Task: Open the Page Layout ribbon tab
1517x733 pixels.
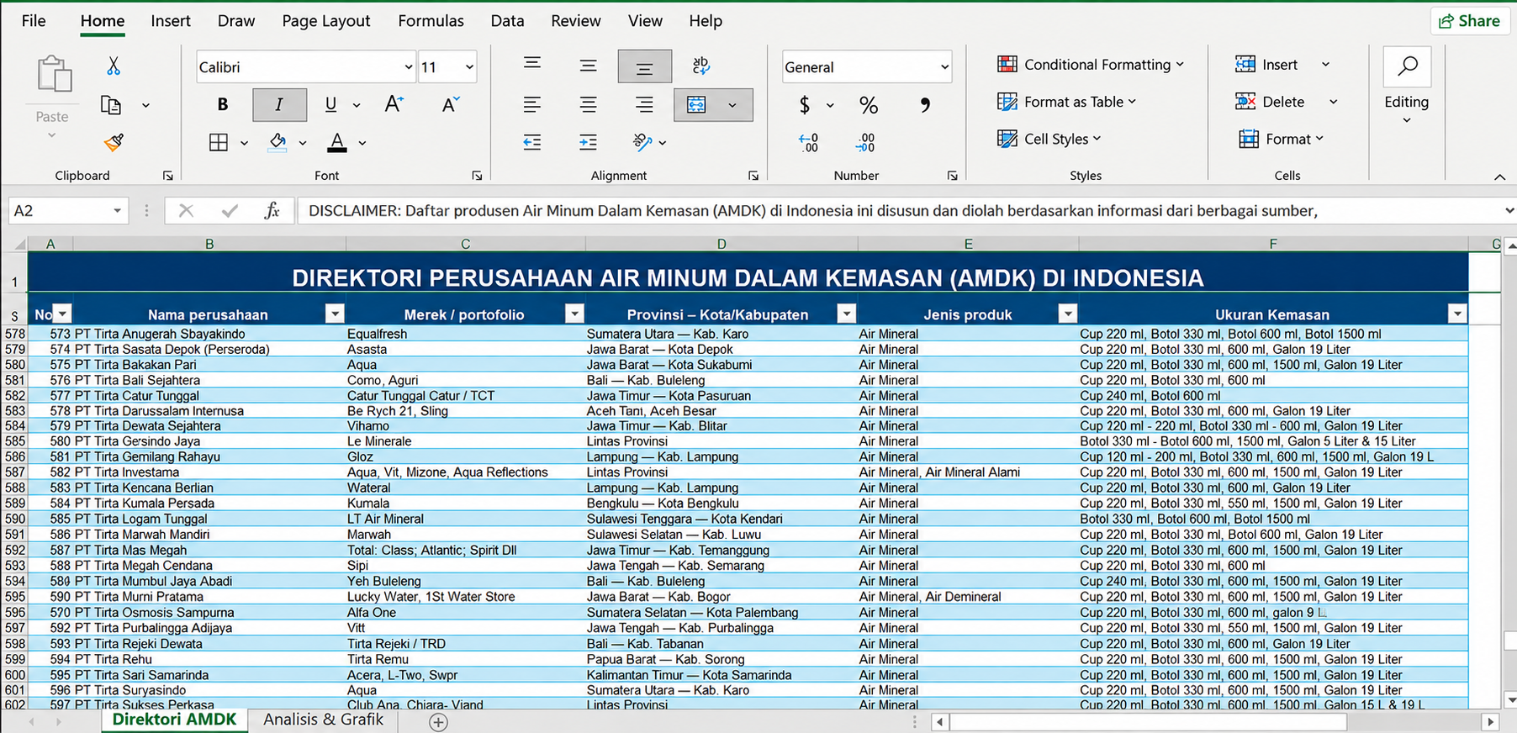Action: (326, 21)
